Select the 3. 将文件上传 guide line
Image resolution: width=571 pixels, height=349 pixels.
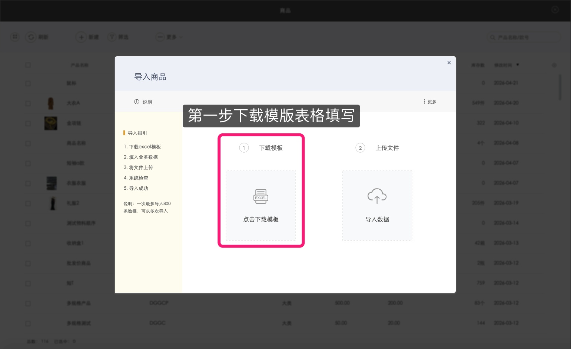coord(138,167)
